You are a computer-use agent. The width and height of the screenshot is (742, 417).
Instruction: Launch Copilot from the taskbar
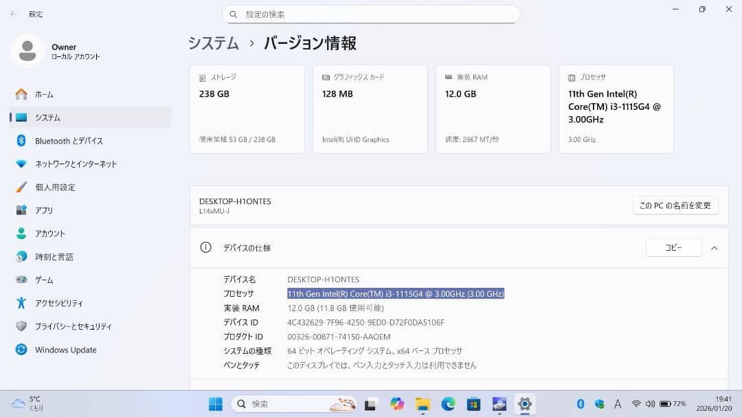[397, 404]
